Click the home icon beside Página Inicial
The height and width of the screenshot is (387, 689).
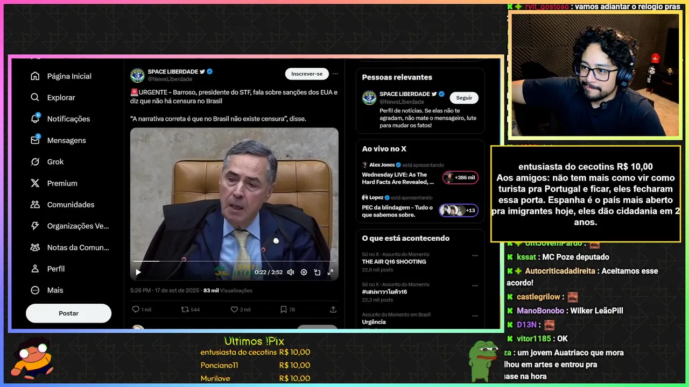35,76
